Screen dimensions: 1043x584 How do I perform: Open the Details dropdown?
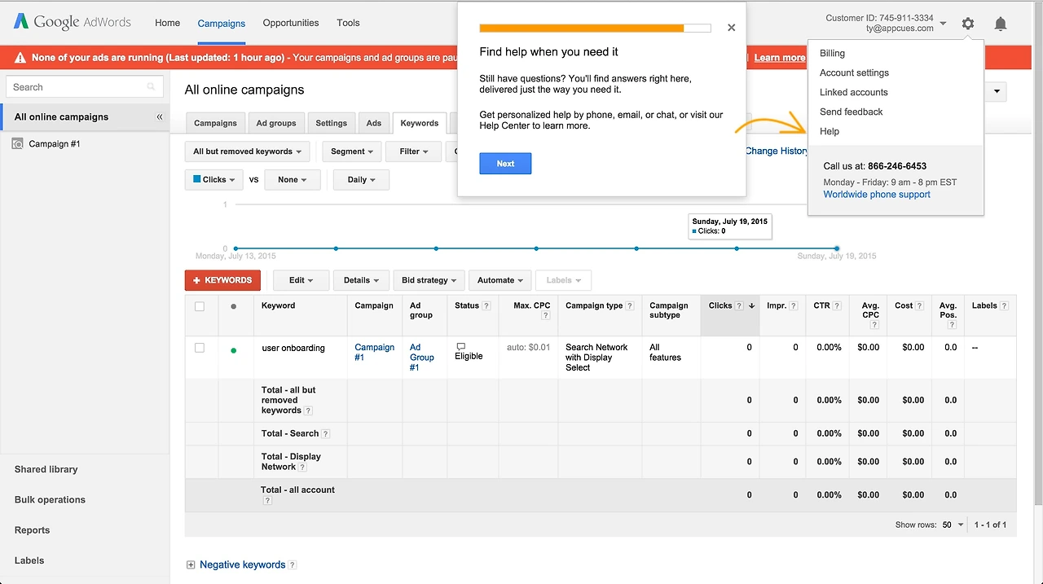(361, 280)
